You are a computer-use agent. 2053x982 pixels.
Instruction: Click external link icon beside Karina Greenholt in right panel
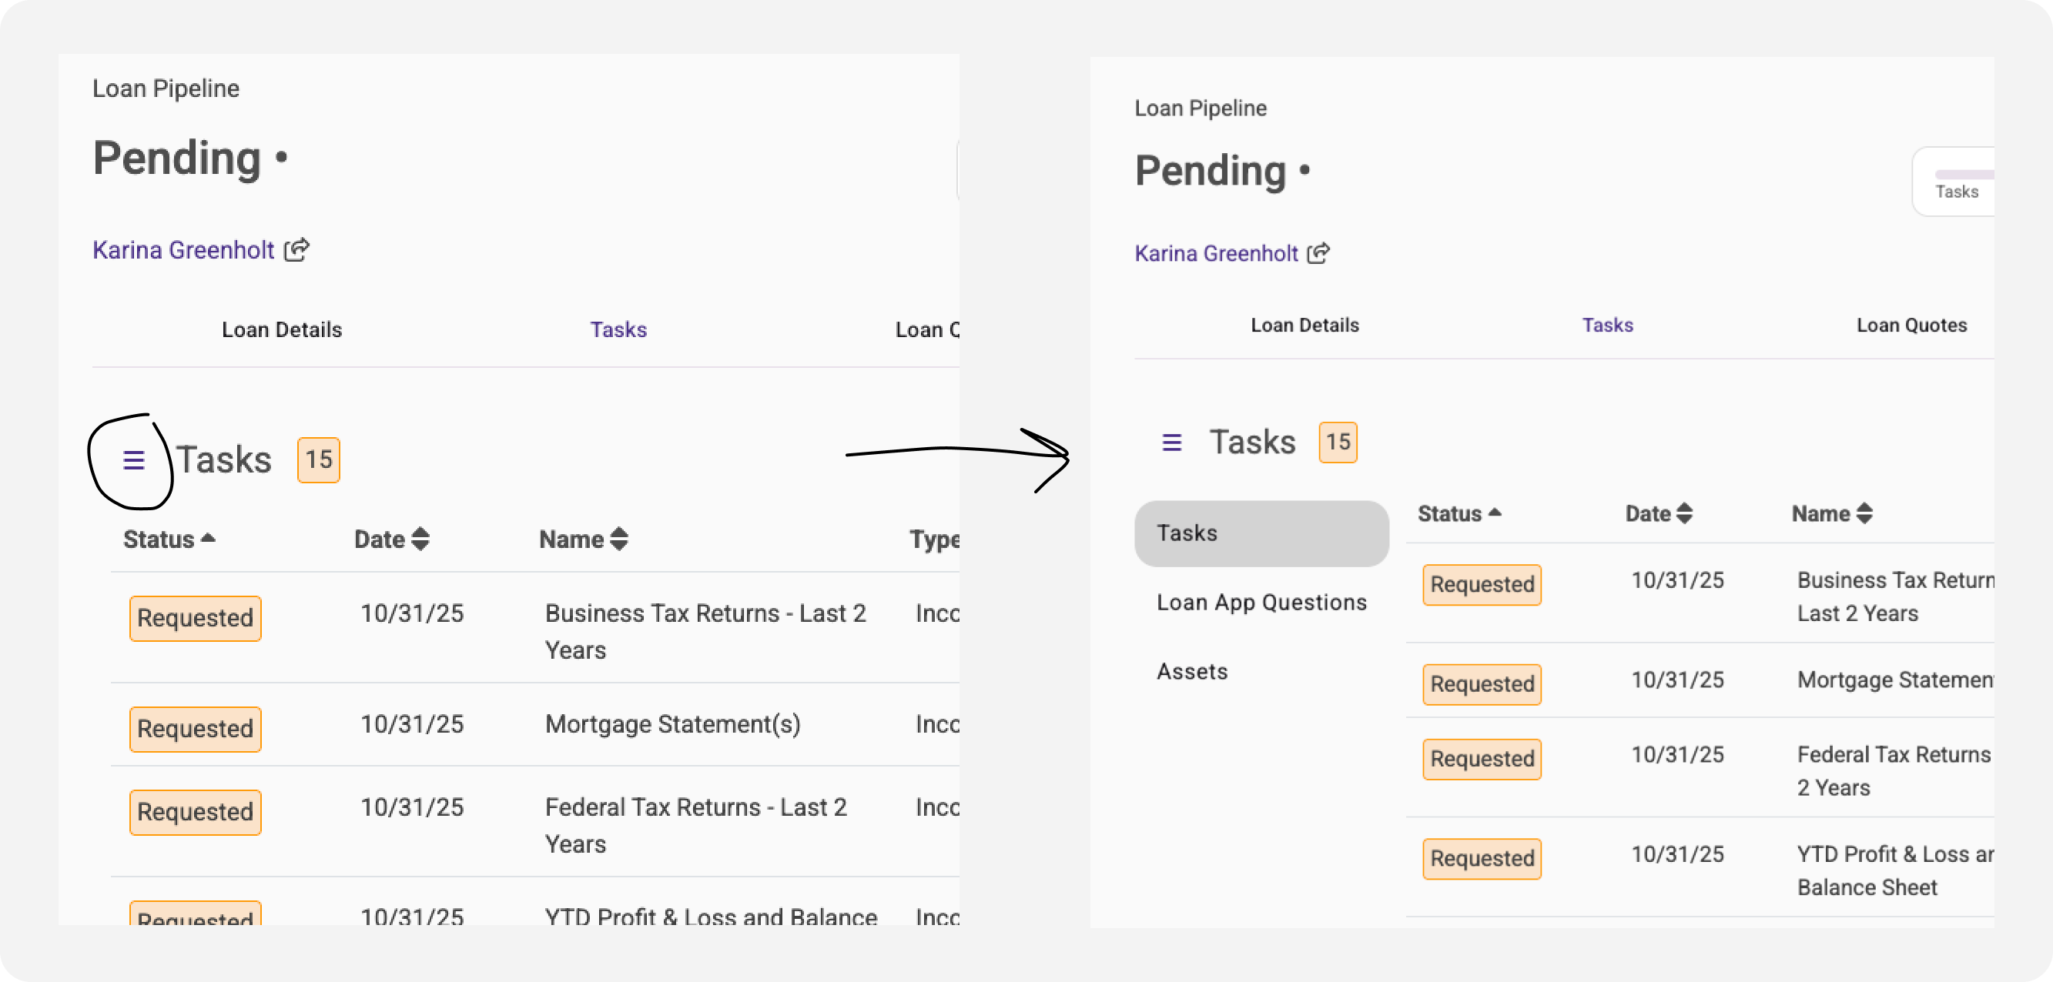coord(1318,253)
